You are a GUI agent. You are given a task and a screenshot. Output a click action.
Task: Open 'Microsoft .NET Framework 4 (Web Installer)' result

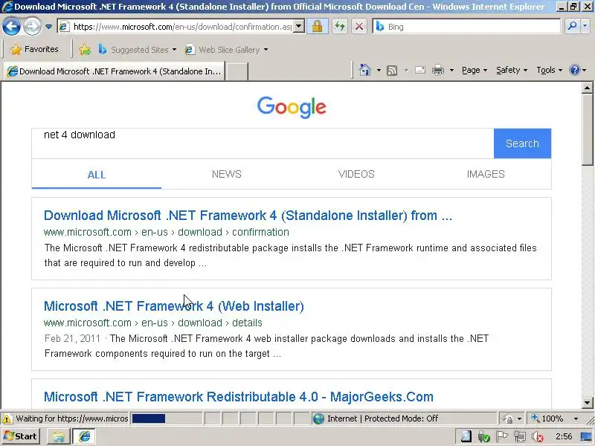coord(174,306)
